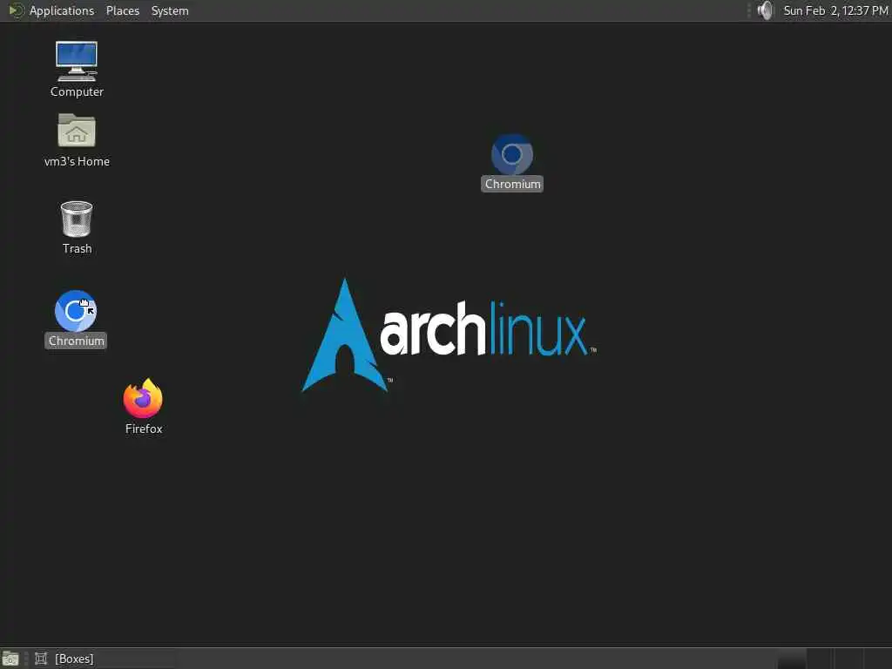Select the vm3's Home folder icon
The image size is (892, 669).
click(x=77, y=131)
